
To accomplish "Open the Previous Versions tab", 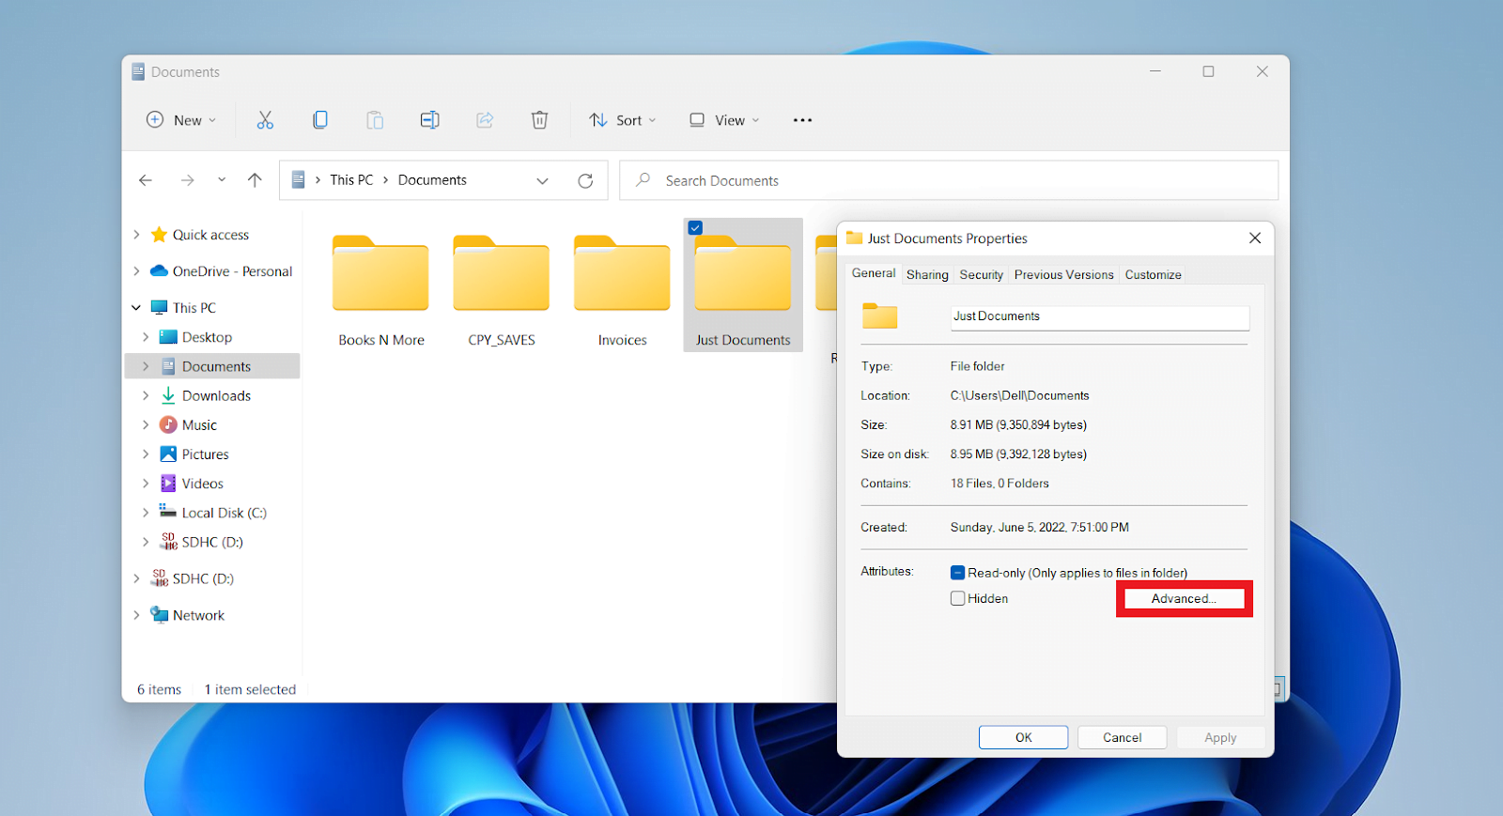I will (x=1063, y=275).
